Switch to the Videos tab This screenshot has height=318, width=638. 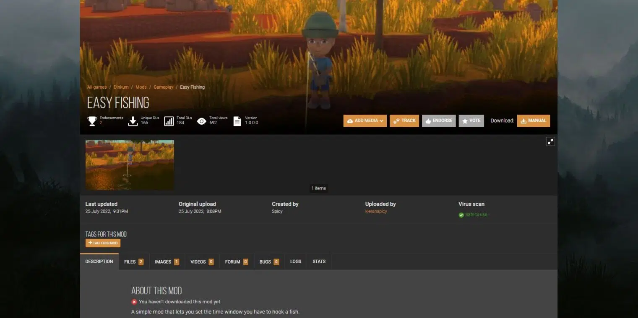[202, 262]
